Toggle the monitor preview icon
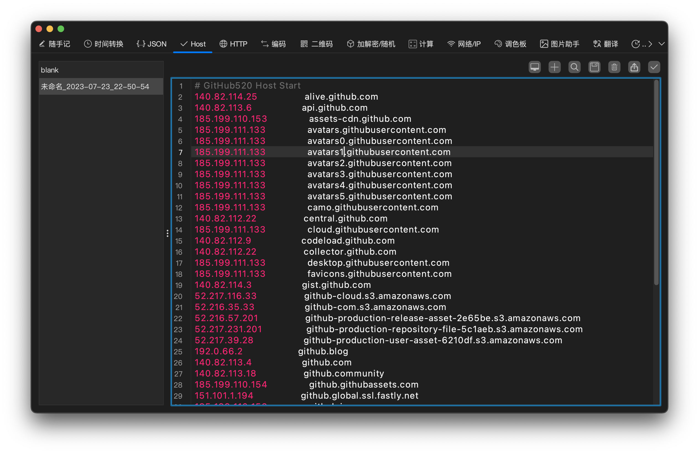The width and height of the screenshot is (699, 454). pyautogui.click(x=534, y=67)
